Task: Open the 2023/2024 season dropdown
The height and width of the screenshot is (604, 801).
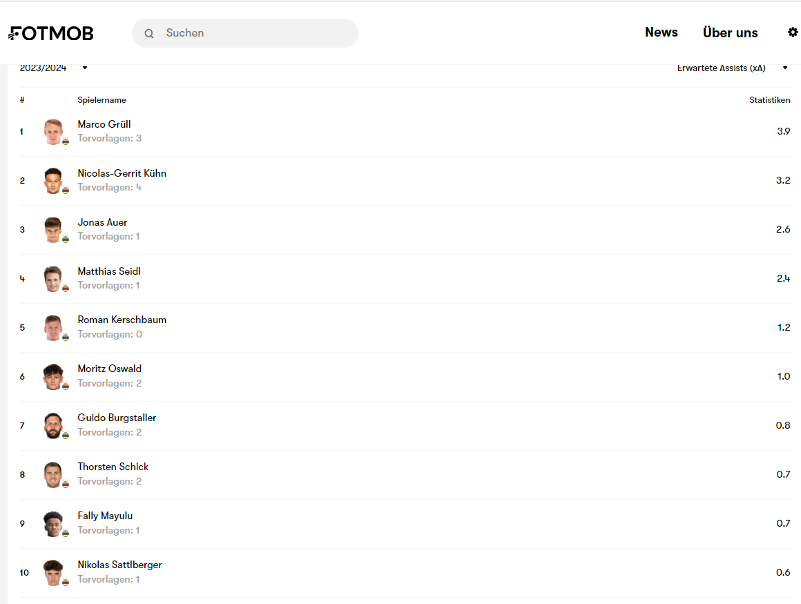Action: pyautogui.click(x=54, y=68)
